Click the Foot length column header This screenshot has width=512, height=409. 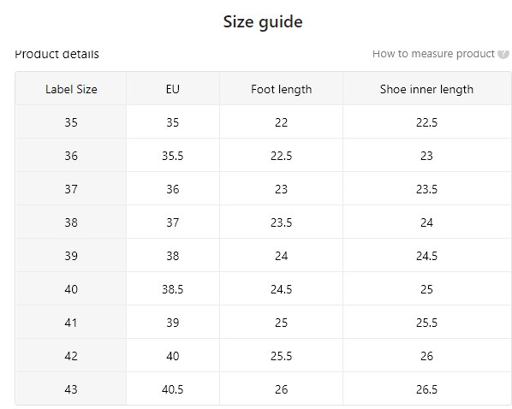tap(281, 89)
